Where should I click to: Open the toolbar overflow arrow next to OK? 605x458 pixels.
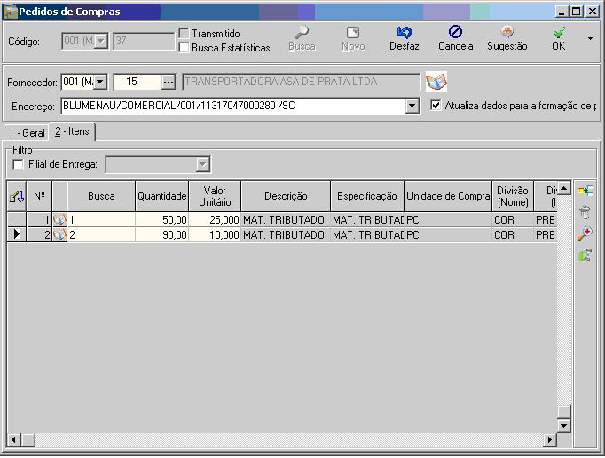(591, 39)
